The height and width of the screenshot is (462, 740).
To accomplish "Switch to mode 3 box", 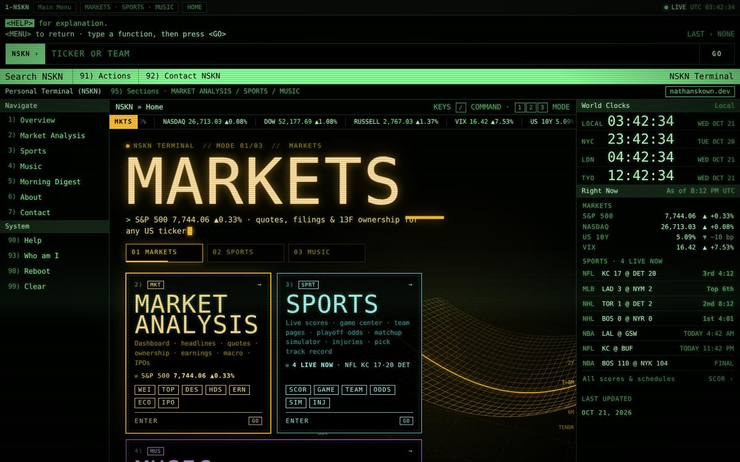I will 542,107.
